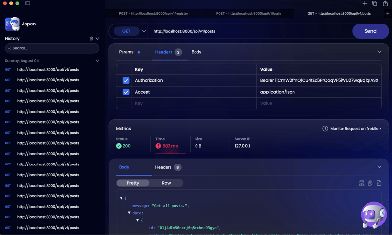
Task: Collapse the Sunday, August 04 group
Action: click(x=97, y=61)
